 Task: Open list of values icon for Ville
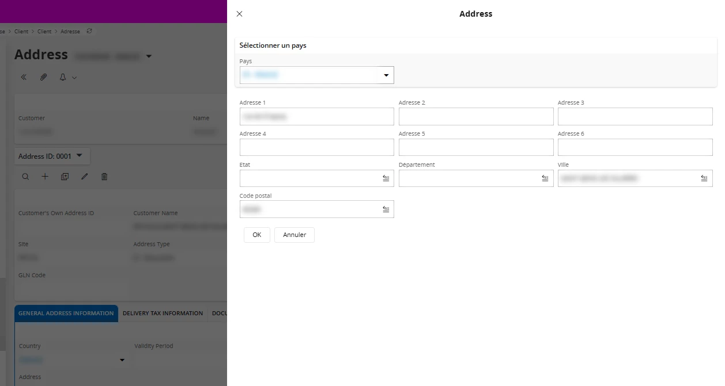704,178
